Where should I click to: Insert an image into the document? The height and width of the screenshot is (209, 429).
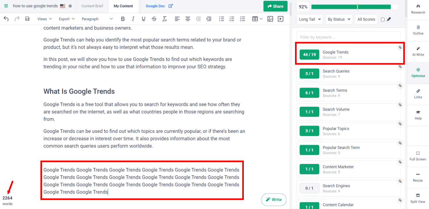[x=270, y=19]
